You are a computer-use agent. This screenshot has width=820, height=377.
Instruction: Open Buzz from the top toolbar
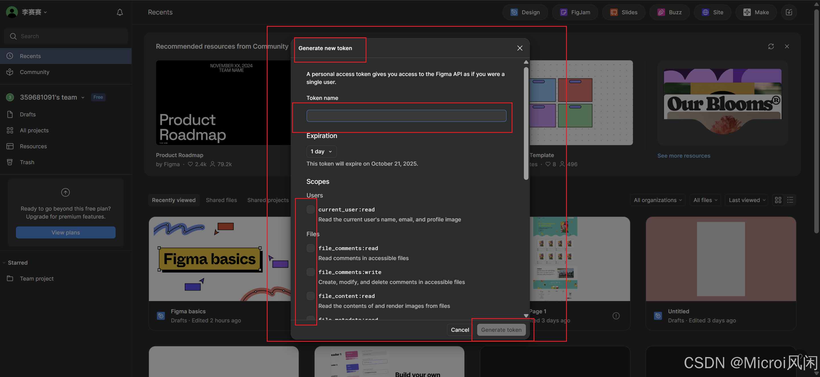669,12
